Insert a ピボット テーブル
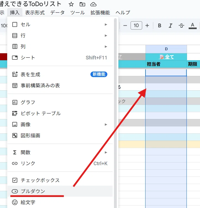 click(60, 114)
